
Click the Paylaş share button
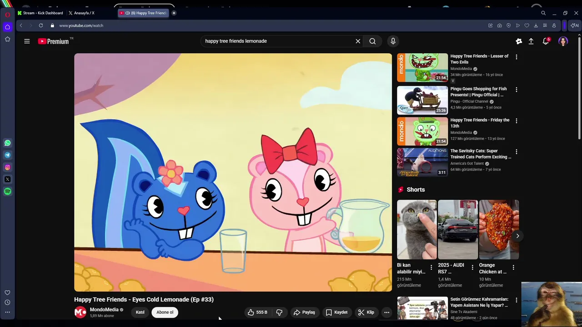304,312
